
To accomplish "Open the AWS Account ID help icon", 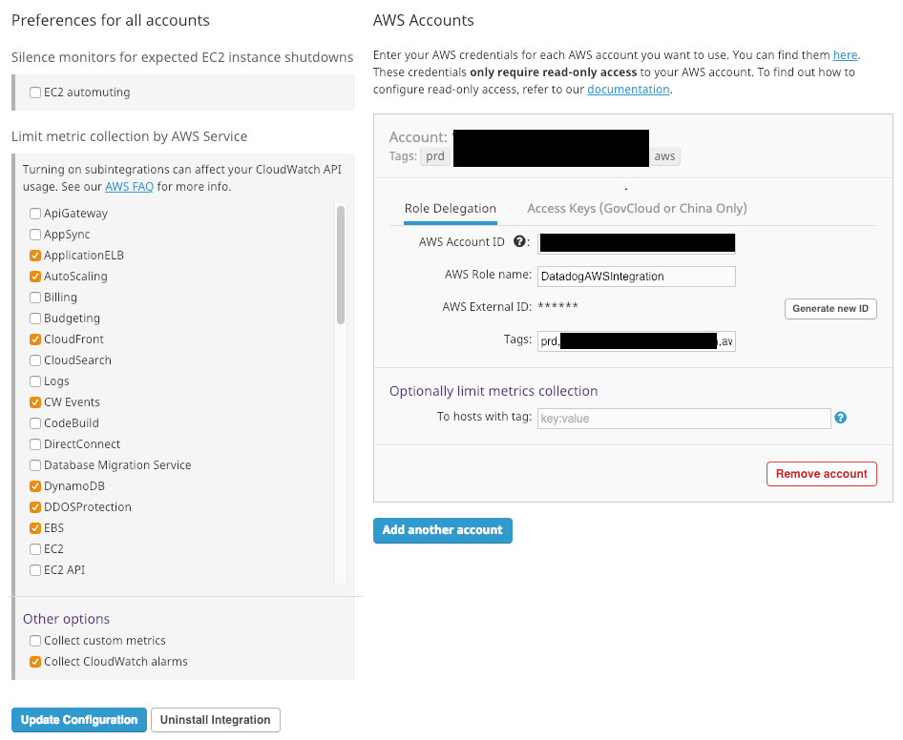I will click(518, 242).
